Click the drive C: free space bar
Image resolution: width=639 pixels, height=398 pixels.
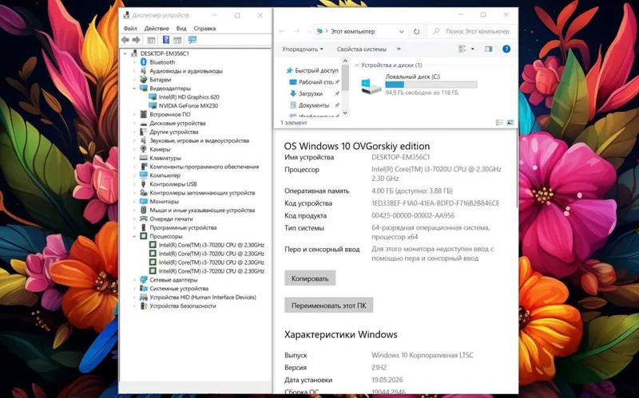[431, 85]
